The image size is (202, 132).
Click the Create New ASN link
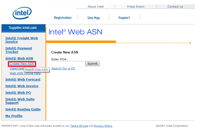tap(22, 64)
